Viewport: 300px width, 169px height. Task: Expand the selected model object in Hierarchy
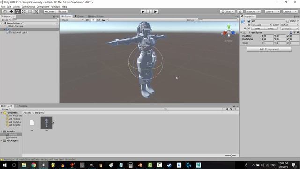coord(4,29)
